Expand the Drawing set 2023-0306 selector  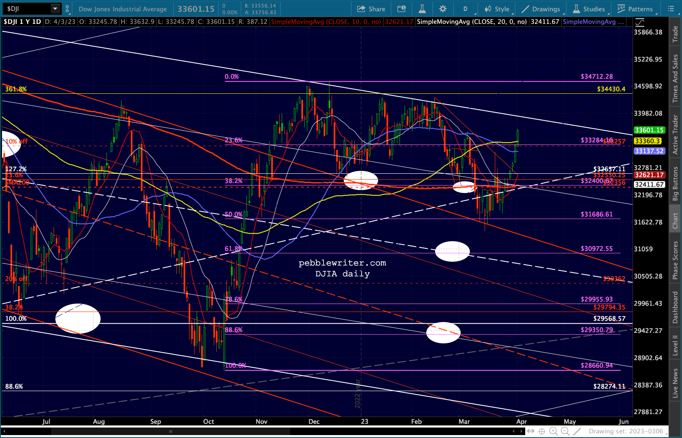click(626, 431)
